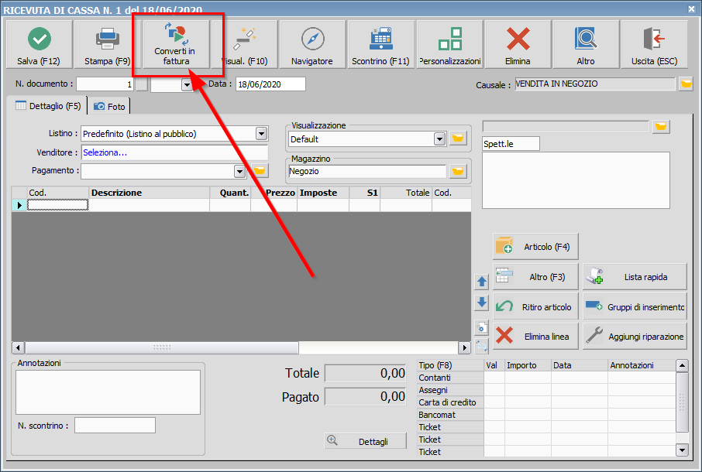Screen dimensions: 702x472
Task: Expand the Visualizzazione Default dropdown
Action: click(x=439, y=139)
